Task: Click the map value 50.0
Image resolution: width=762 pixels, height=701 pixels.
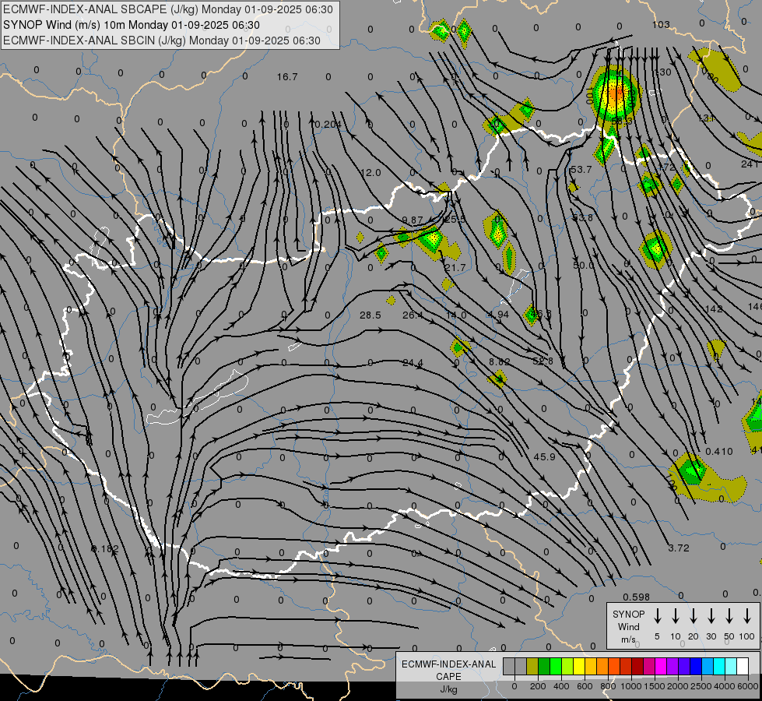Action: (x=583, y=265)
